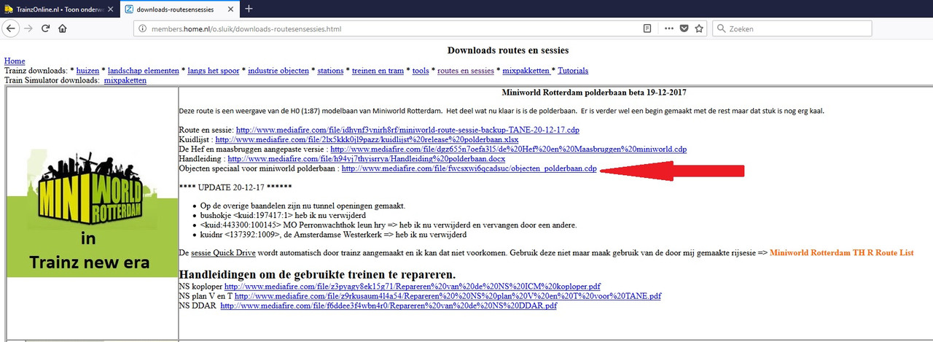Image resolution: width=933 pixels, height=342 pixels.
Task: Go to the tools page link
Action: pos(421,71)
